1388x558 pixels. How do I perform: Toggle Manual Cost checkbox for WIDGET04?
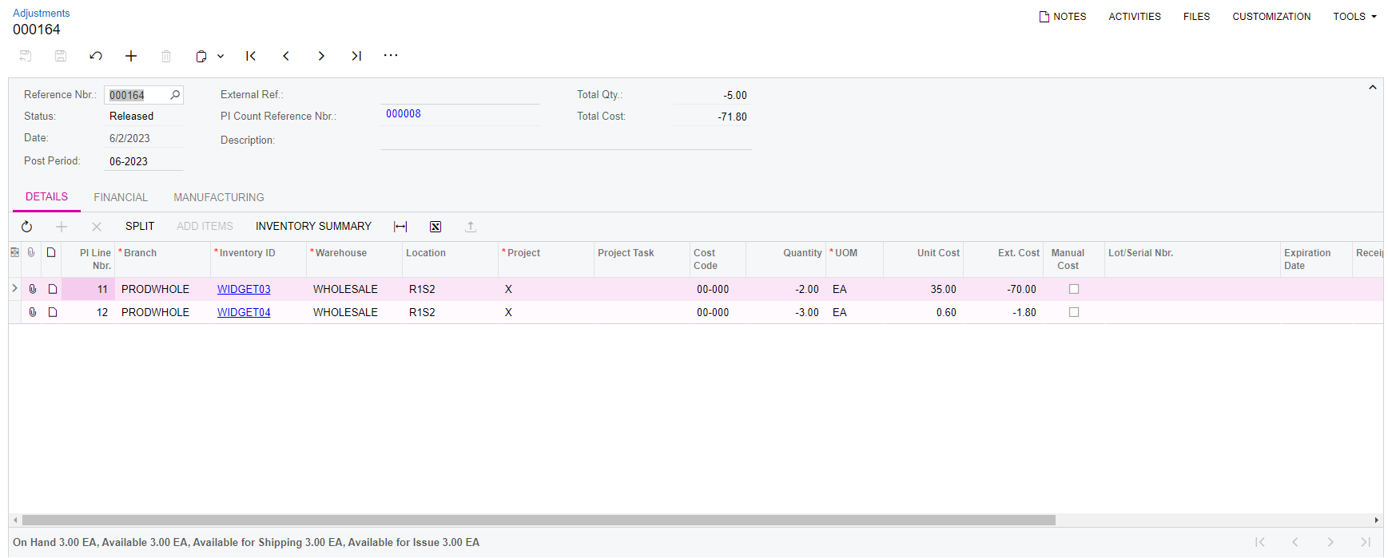click(1074, 312)
